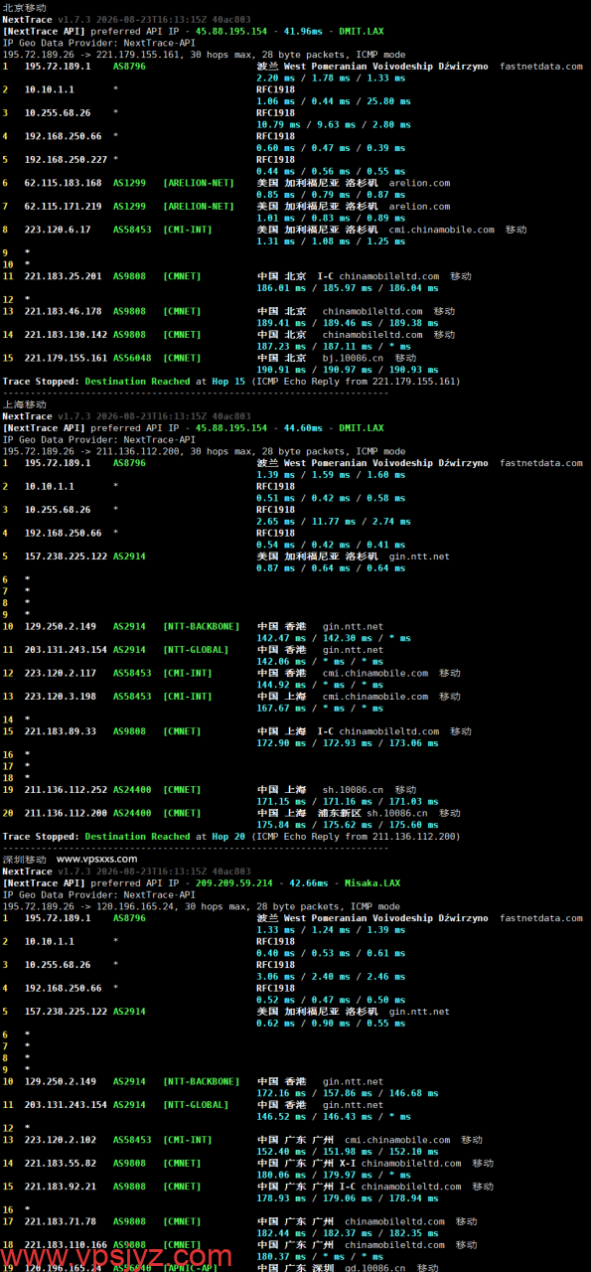Select the 180.06 ms latency value
591x1272 pixels.
[x=279, y=1175]
